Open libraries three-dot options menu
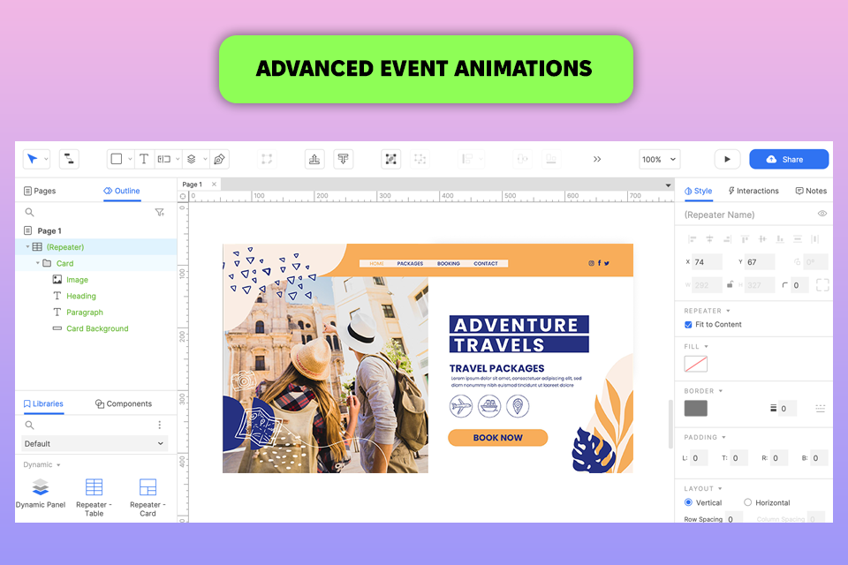Viewport: 848px width, 565px height. click(x=160, y=425)
